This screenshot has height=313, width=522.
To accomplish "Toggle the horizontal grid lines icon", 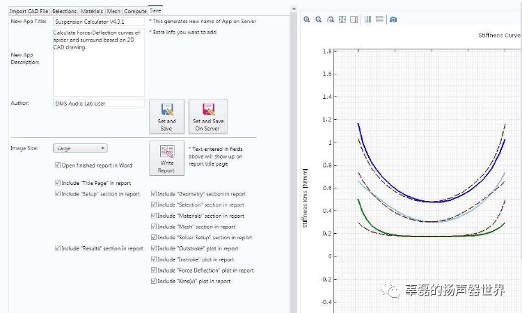I will coord(379,19).
